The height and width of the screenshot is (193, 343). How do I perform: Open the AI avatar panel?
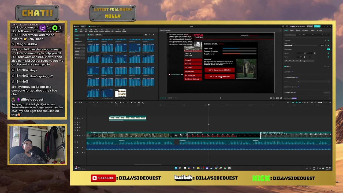[x=124, y=30]
